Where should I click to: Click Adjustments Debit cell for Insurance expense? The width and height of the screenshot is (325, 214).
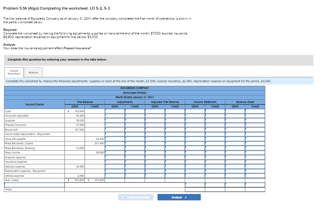[115, 162]
